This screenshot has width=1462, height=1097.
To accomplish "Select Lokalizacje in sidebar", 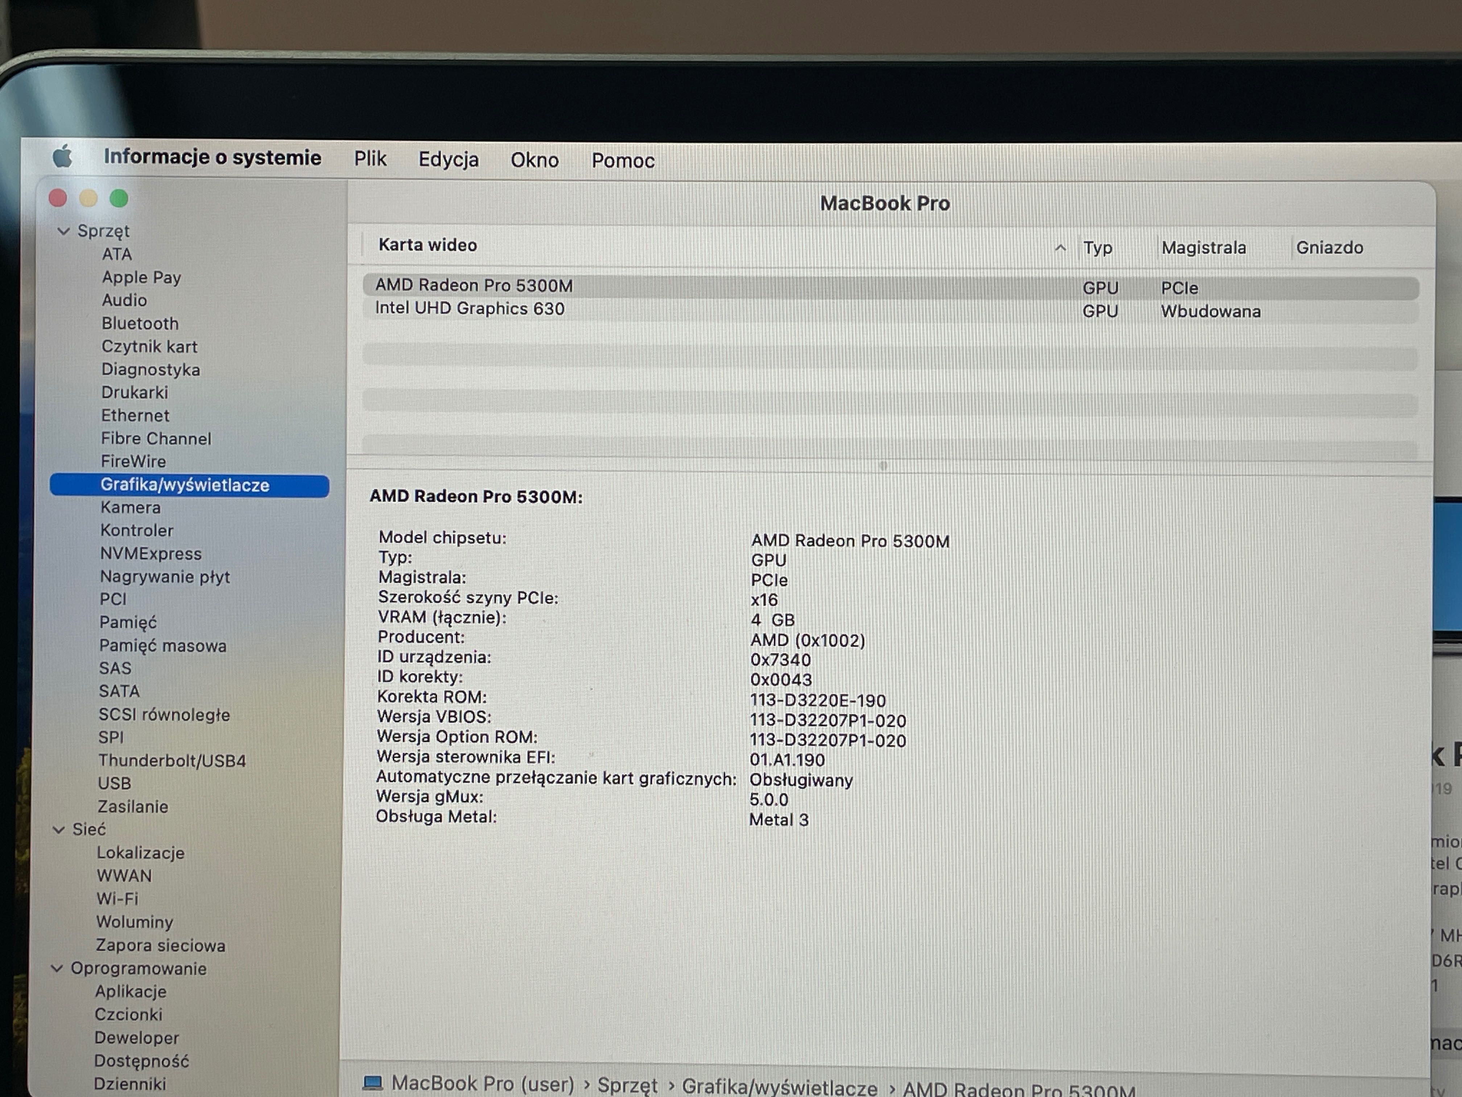I will coord(140,853).
